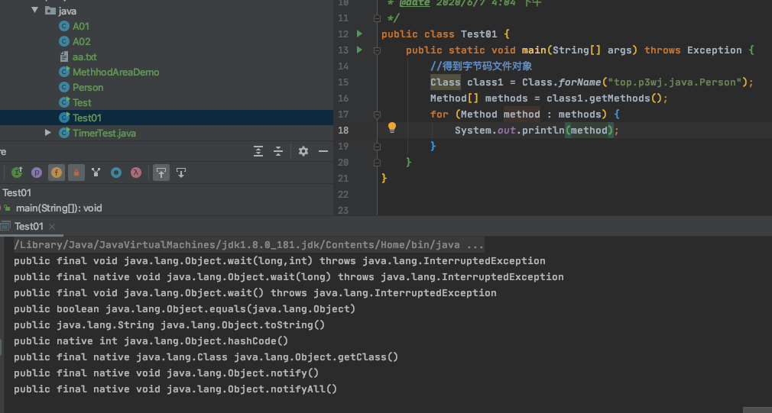Image resolution: width=772 pixels, height=413 pixels.
Task: Click getMethods() call on line 16
Action: coord(626,98)
